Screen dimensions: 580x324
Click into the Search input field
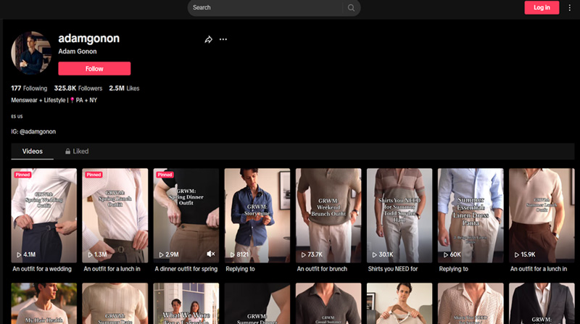coord(265,8)
